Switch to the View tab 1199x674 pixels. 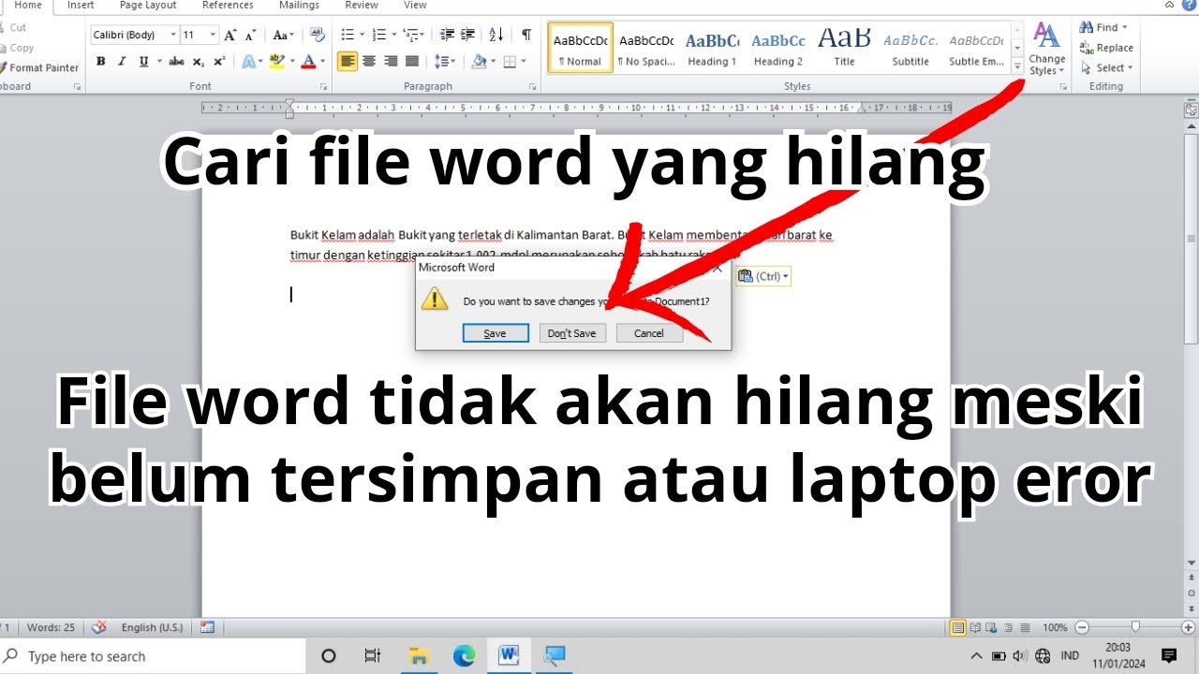pyautogui.click(x=415, y=6)
